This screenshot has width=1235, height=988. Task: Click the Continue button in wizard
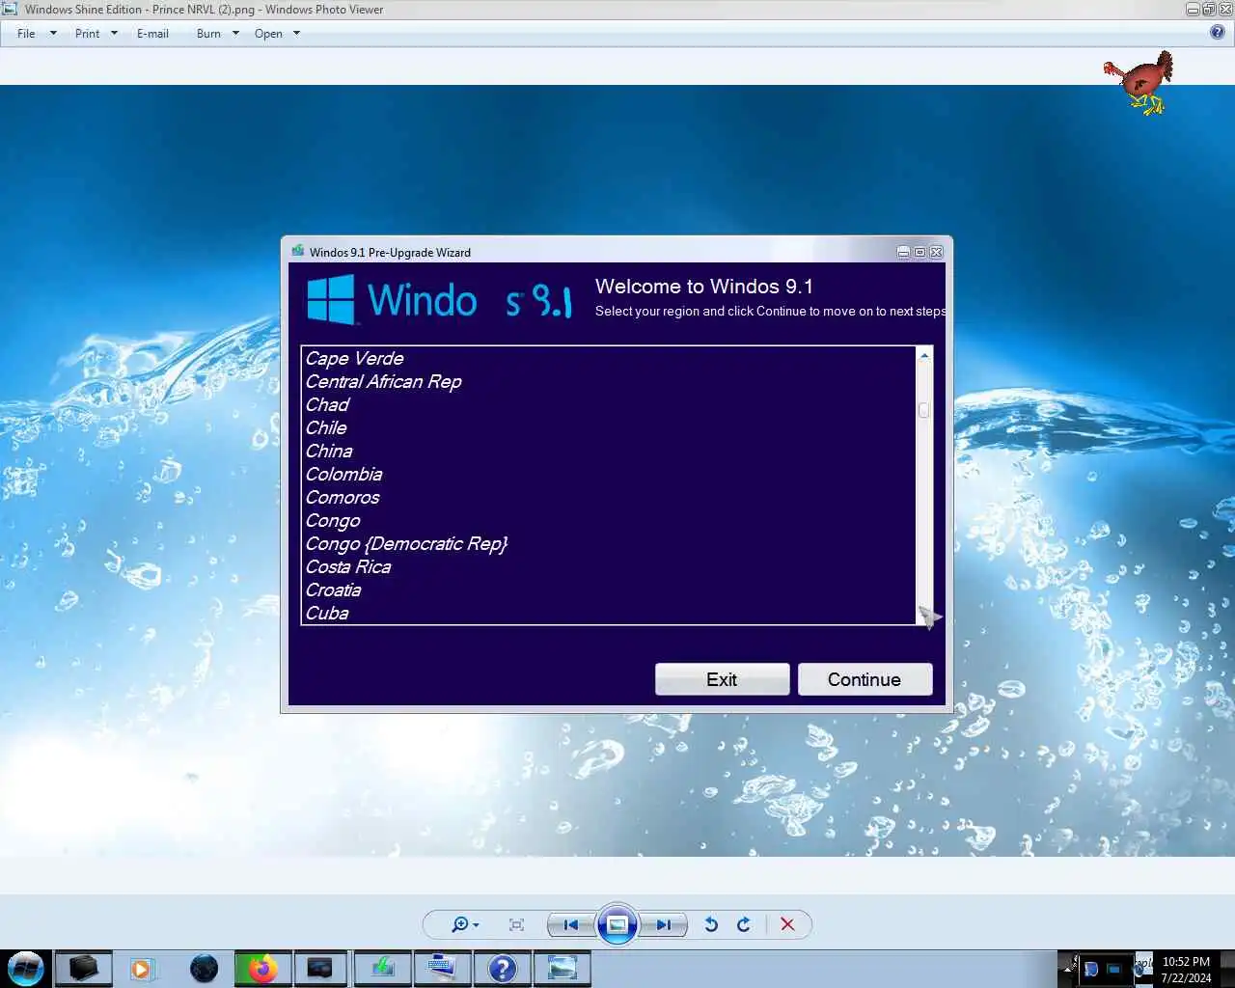(864, 679)
